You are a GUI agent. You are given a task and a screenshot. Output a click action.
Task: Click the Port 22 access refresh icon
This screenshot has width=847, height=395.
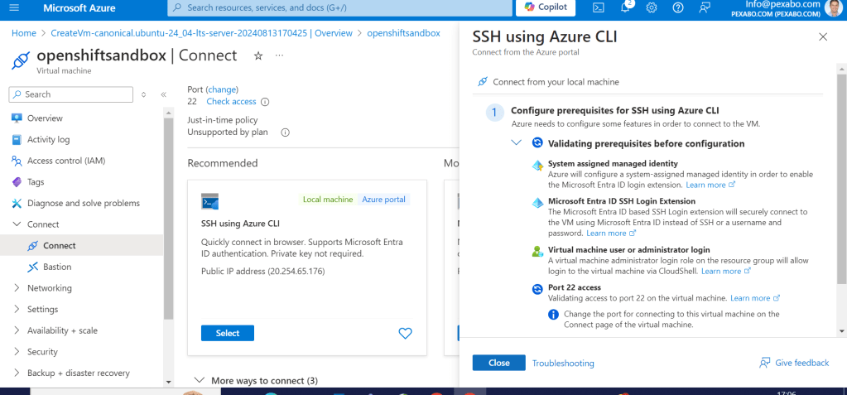pyautogui.click(x=537, y=289)
